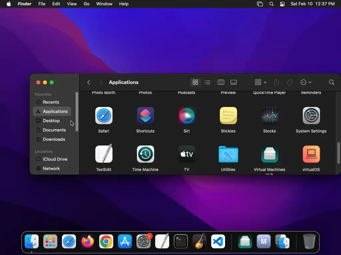Go back in Finder history

[x=89, y=82]
